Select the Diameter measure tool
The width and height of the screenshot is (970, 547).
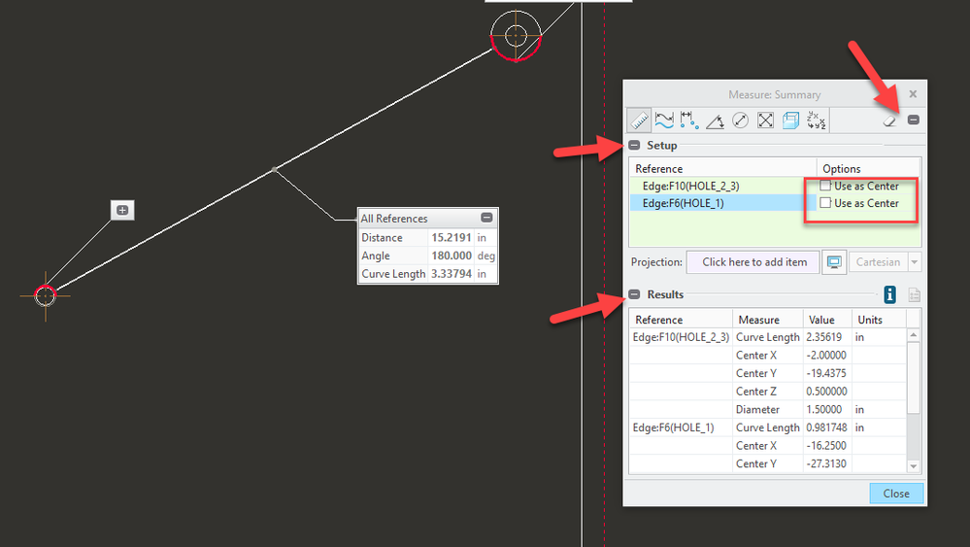click(740, 120)
